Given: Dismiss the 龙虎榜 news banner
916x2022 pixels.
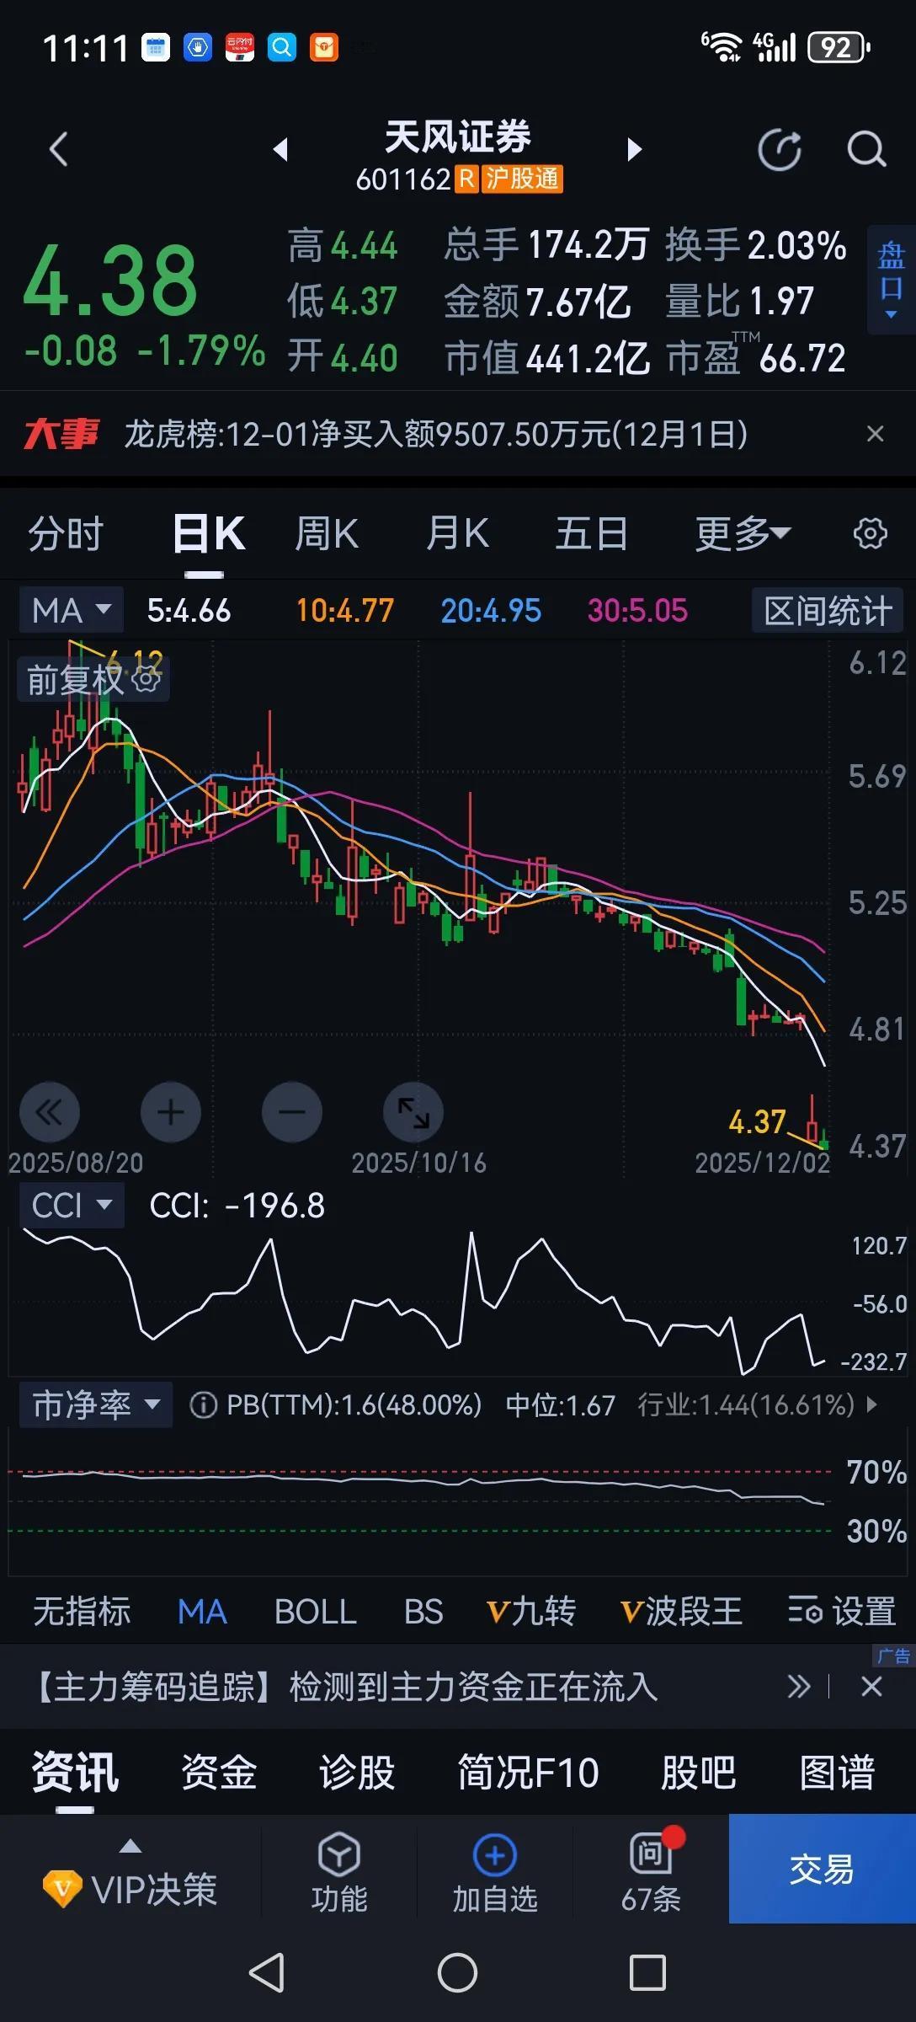Looking at the screenshot, I should click(x=876, y=434).
